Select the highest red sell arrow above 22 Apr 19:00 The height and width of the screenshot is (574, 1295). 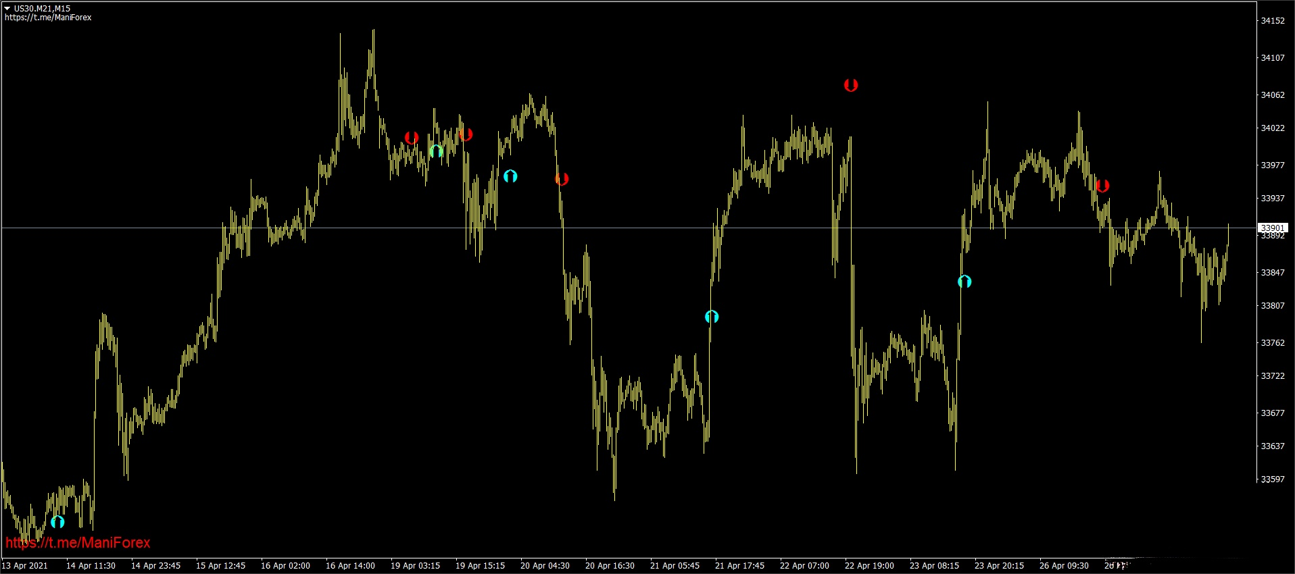(x=851, y=85)
